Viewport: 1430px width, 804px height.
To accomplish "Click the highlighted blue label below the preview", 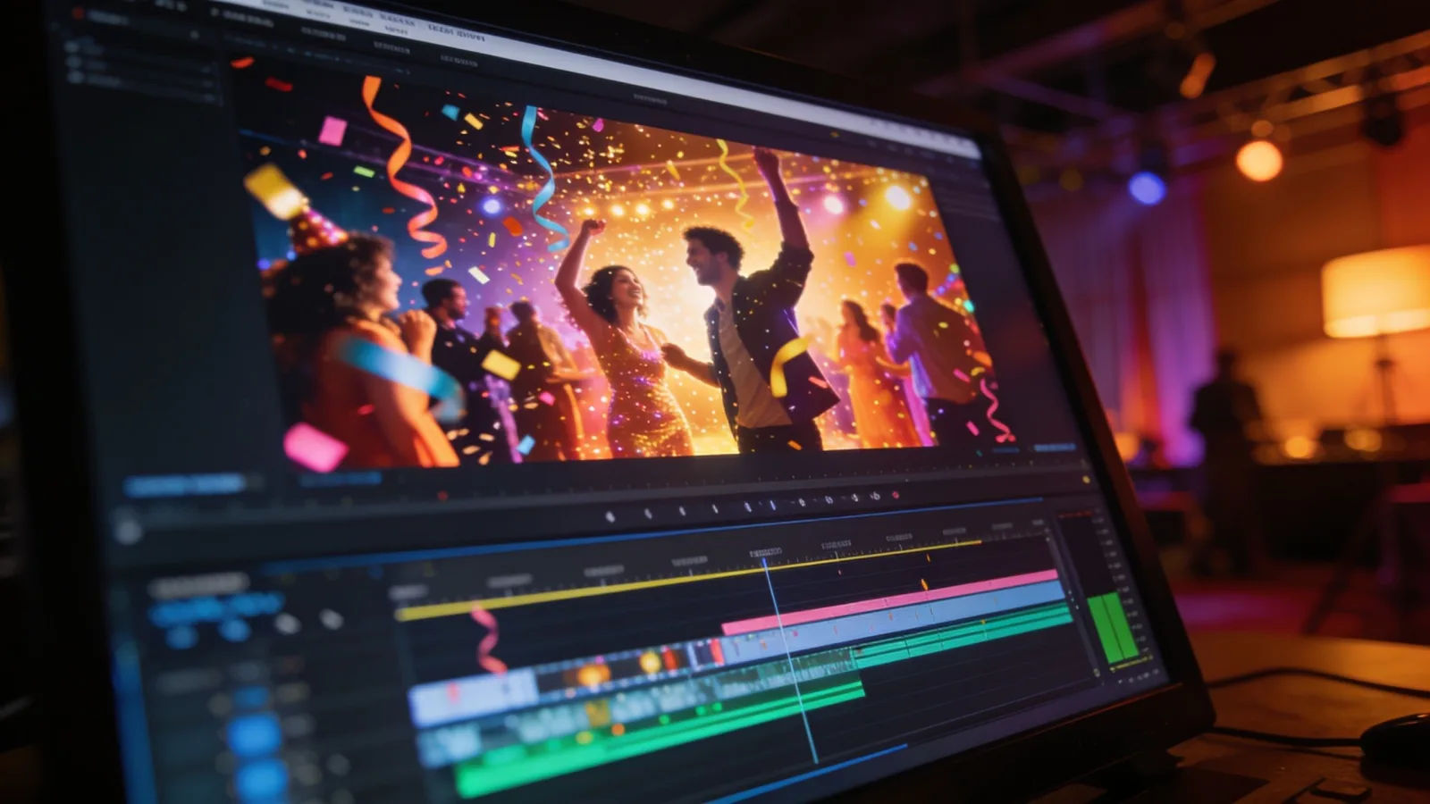I will [x=186, y=484].
